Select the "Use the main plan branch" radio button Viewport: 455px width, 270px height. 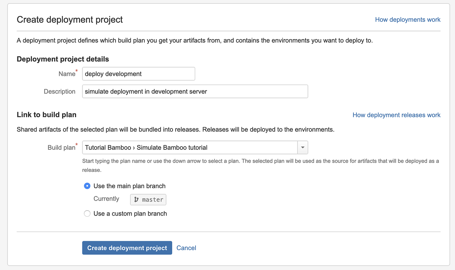coord(87,186)
